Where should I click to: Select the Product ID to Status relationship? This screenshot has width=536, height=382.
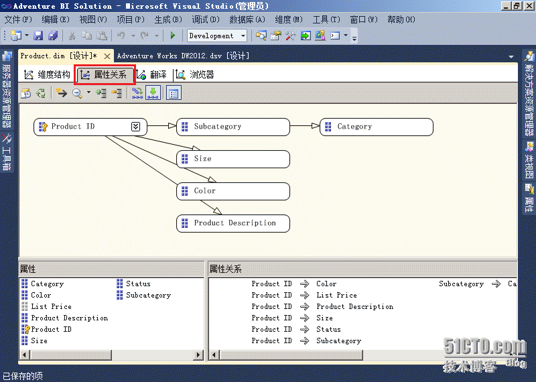coord(296,329)
